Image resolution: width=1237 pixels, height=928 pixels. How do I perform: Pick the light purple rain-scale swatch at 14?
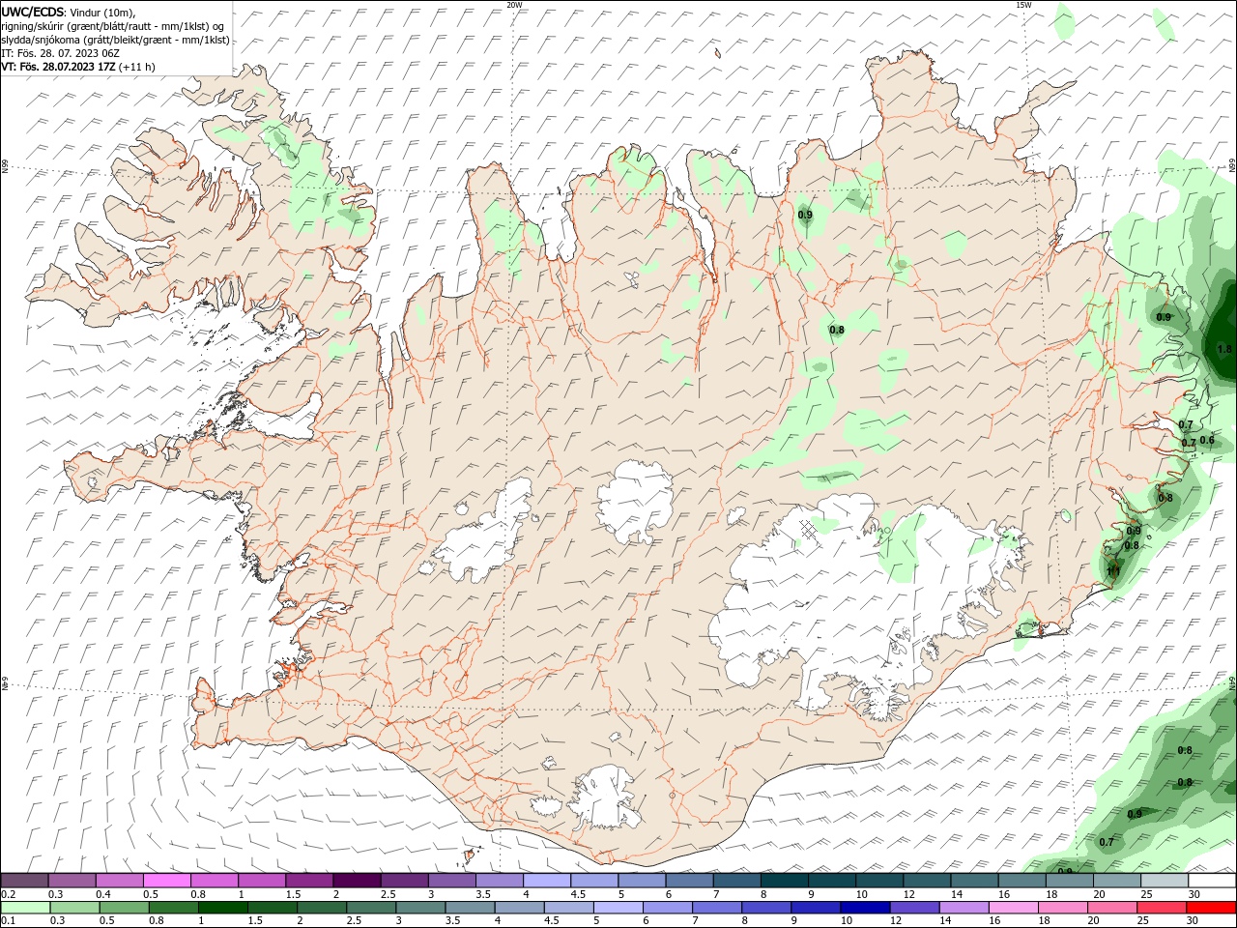click(x=964, y=908)
